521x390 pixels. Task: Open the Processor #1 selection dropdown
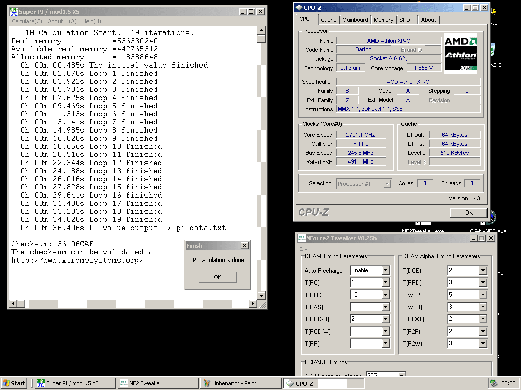coord(387,184)
